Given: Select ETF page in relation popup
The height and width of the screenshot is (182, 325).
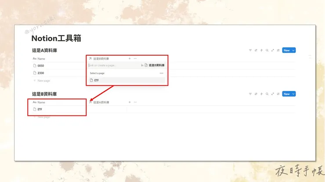Looking at the screenshot, I should 127,80.
